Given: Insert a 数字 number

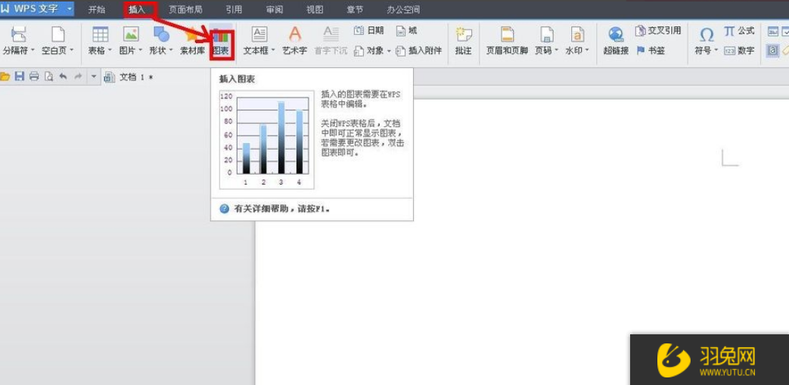Looking at the screenshot, I should [738, 51].
